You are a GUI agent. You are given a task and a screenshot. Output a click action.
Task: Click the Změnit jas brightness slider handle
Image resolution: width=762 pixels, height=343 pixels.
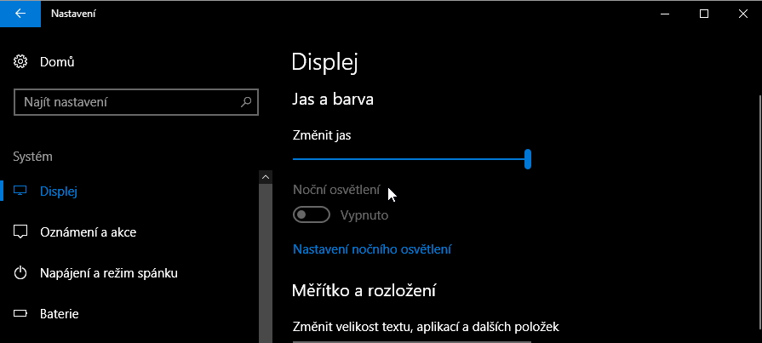[x=528, y=158]
